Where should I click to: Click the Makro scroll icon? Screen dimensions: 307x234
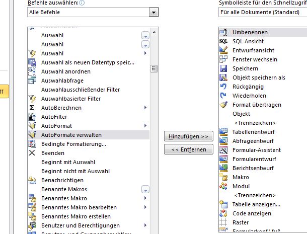(223, 177)
